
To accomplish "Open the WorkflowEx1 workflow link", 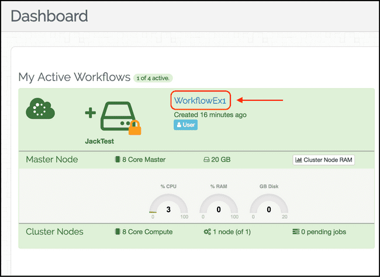I will point(200,100).
